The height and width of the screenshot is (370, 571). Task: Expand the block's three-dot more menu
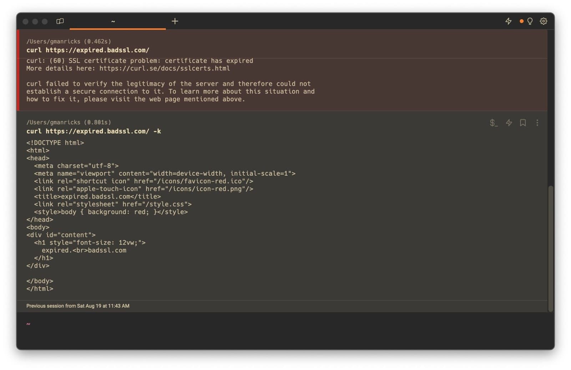coord(537,123)
